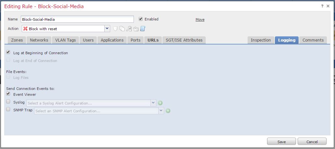Expand the Syslog Alert Configuration dropdown arrow
Viewport: 335px width, 149px height.
[x=153, y=103]
